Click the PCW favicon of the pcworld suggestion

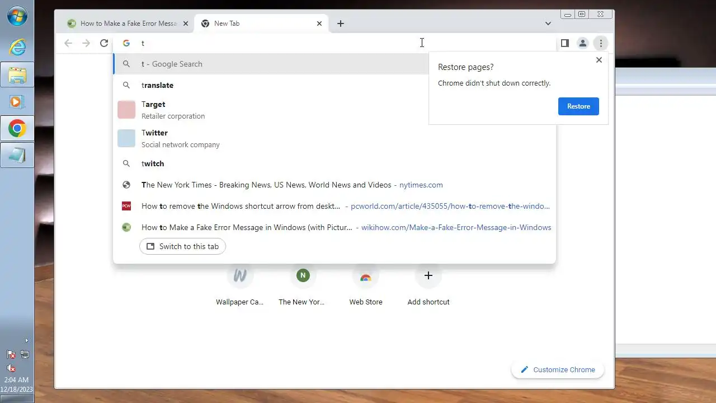(x=126, y=206)
